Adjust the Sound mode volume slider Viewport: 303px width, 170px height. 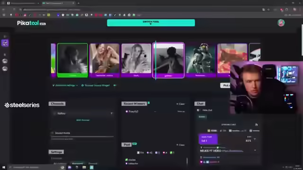point(82,136)
